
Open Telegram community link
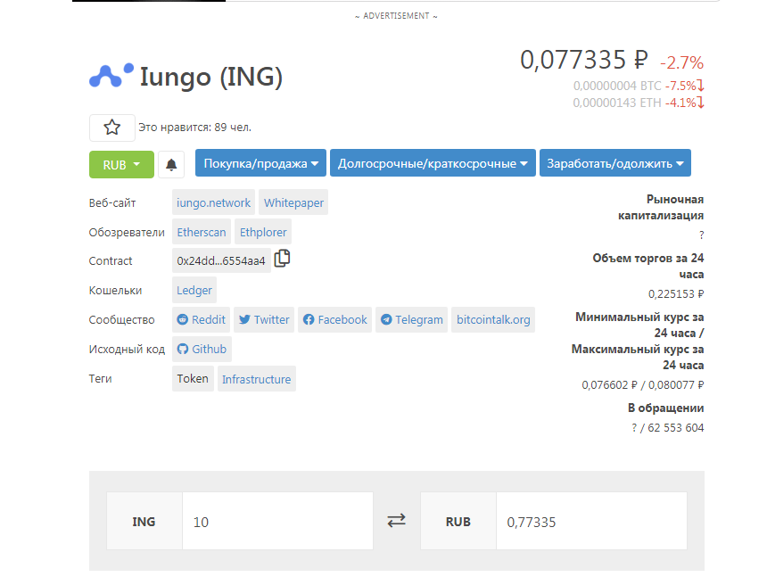(411, 319)
